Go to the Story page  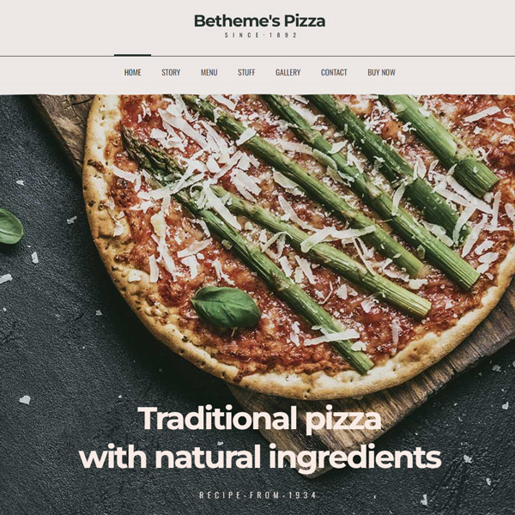point(171,72)
